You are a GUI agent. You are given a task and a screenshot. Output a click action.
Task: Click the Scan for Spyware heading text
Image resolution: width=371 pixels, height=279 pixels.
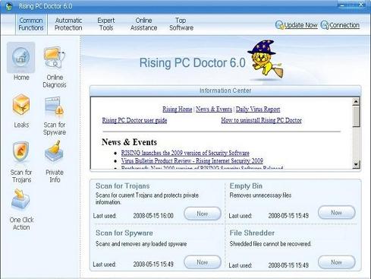124,233
